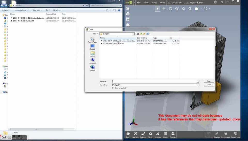Go to Recent Places in Open dialog
This screenshot has height=141, width=248.
92,40
